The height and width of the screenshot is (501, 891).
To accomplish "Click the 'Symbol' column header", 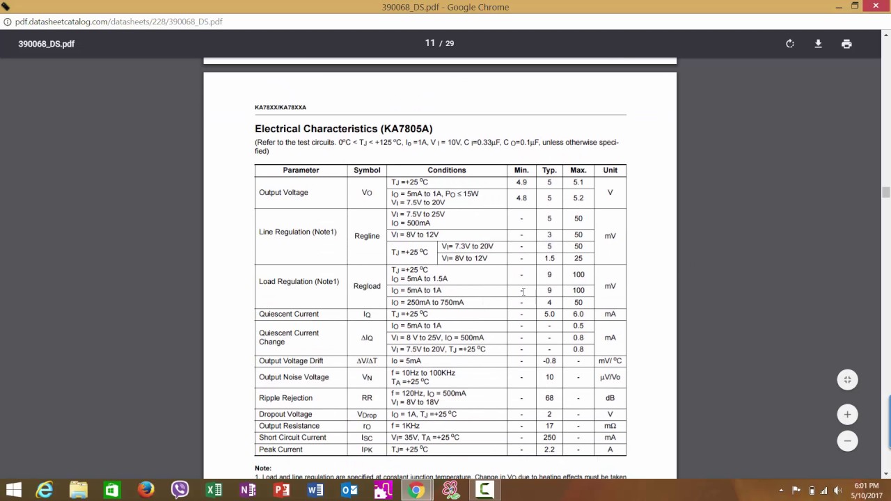I will tap(367, 170).
